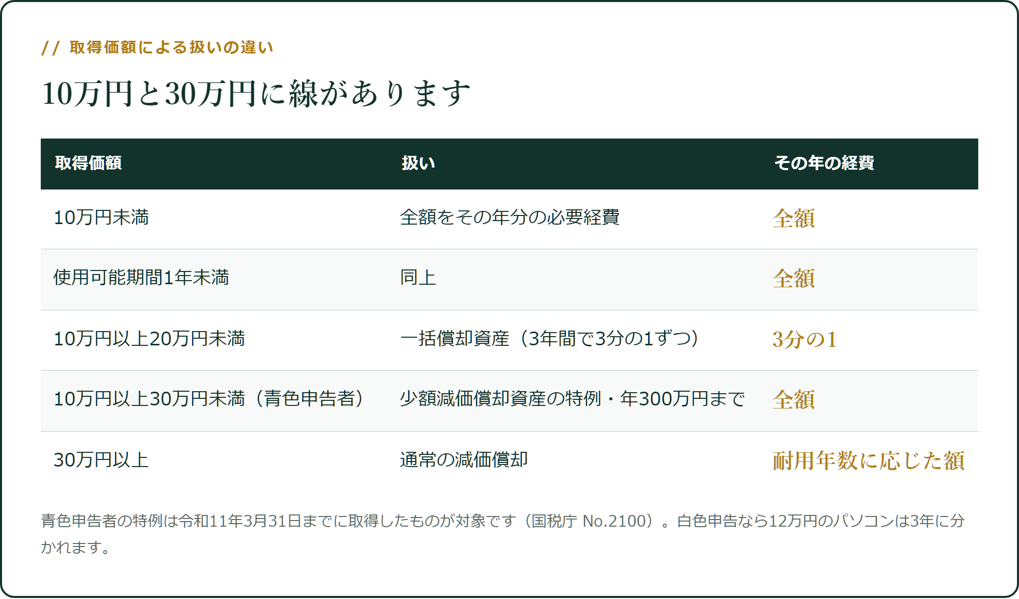Select the 使用可能期間1年未満 cell
1019x599 pixels.
pos(141,278)
